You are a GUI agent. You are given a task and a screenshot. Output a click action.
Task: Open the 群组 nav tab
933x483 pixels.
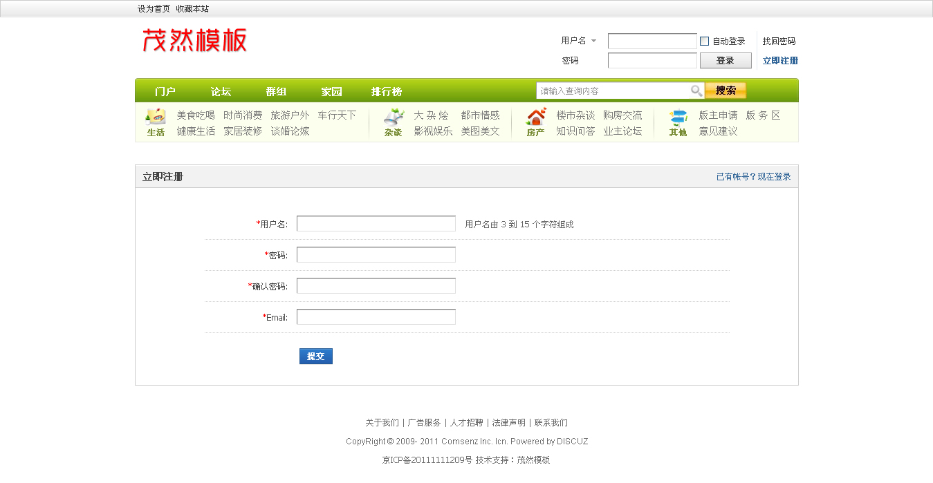point(276,91)
